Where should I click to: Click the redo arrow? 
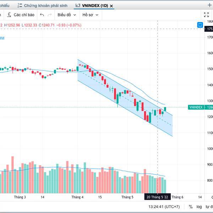50,15
